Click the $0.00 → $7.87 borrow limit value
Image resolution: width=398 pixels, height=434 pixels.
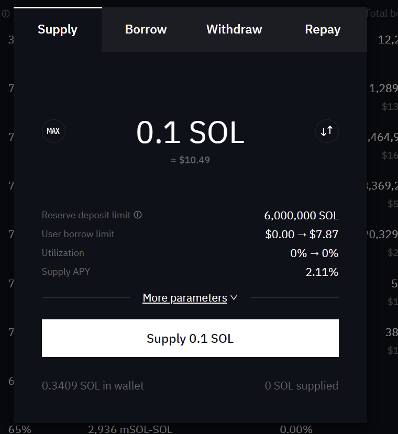(x=302, y=235)
